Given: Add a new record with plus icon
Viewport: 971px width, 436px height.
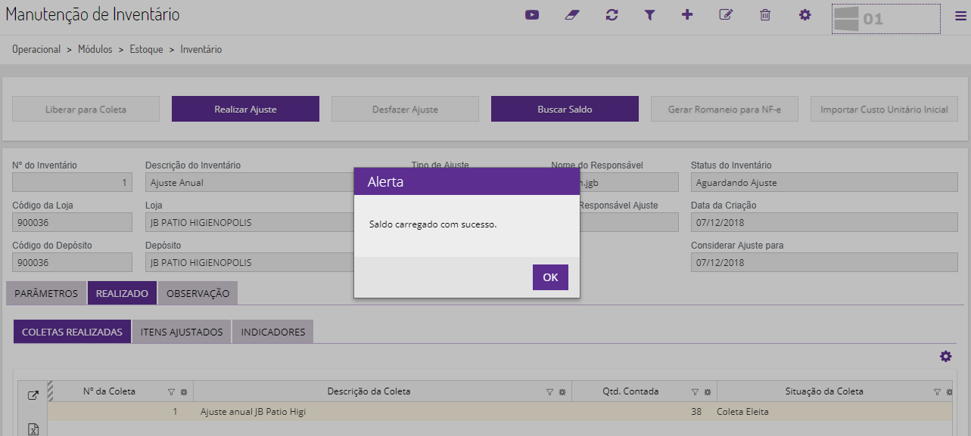Looking at the screenshot, I should point(687,14).
